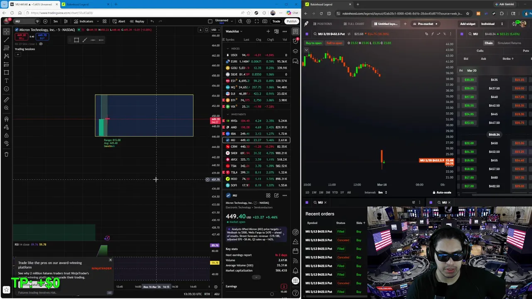532x299 pixels.
Task: Select the Simulated Returns tab
Action: pos(509,43)
